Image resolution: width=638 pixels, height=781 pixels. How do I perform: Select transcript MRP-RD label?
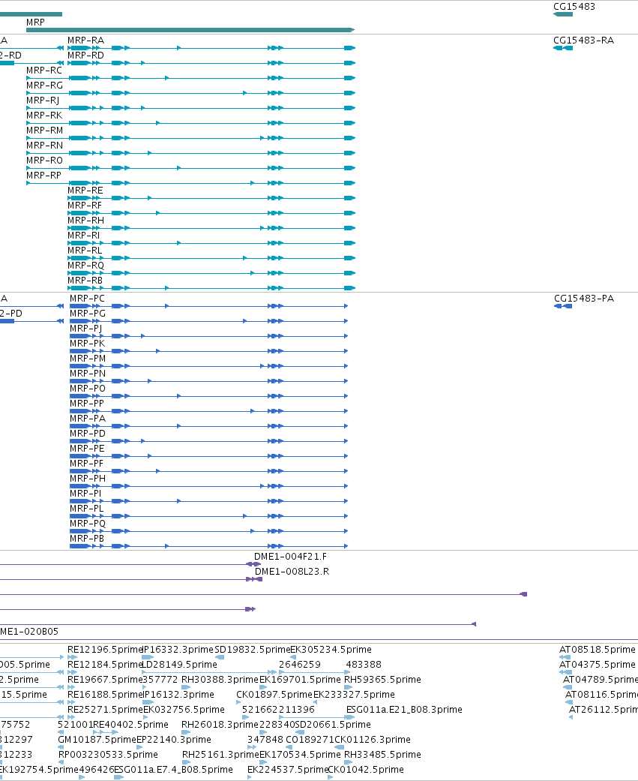tap(85, 56)
